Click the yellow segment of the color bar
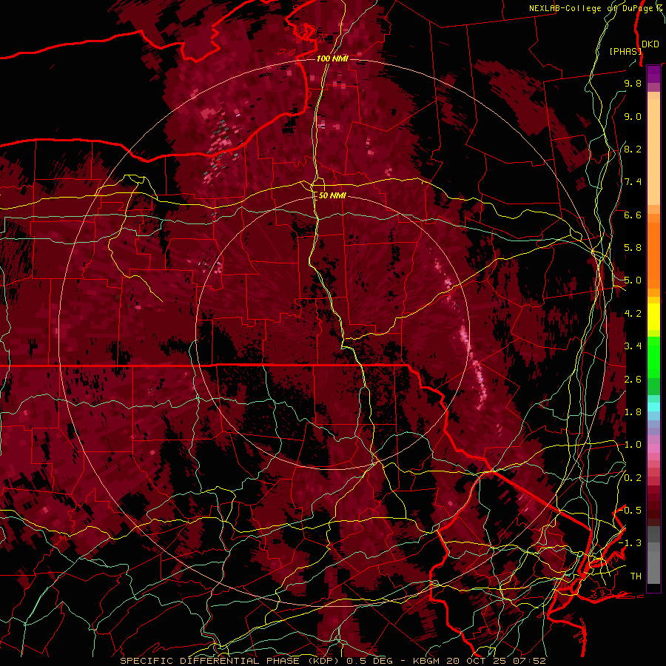666x666 pixels. pyautogui.click(x=653, y=317)
